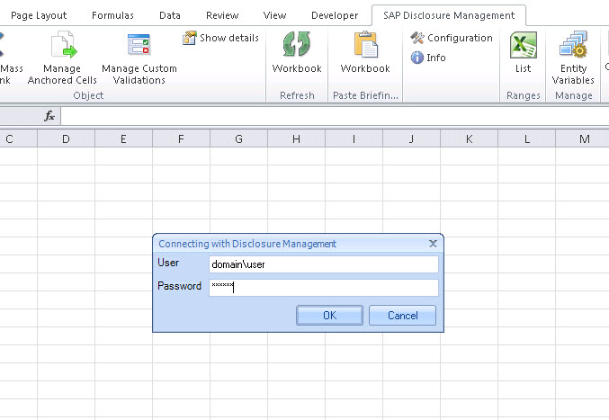The image size is (609, 420).
Task: Select column I header
Action: (354, 139)
